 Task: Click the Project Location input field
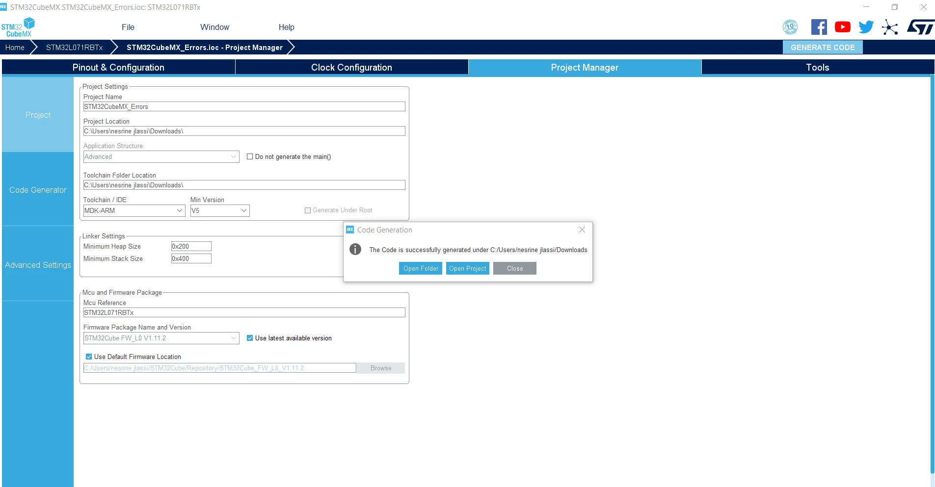(x=244, y=131)
